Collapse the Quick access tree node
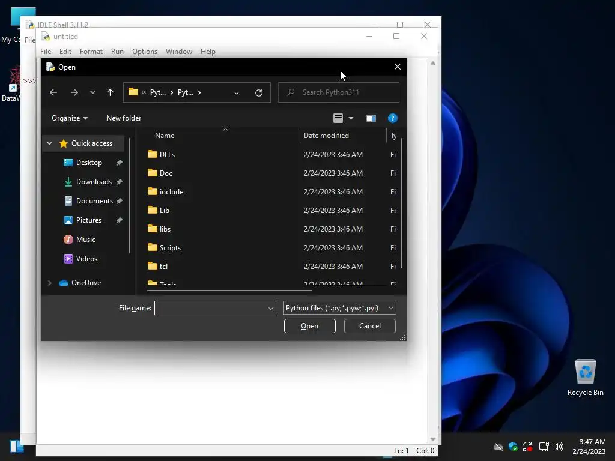 (49, 143)
